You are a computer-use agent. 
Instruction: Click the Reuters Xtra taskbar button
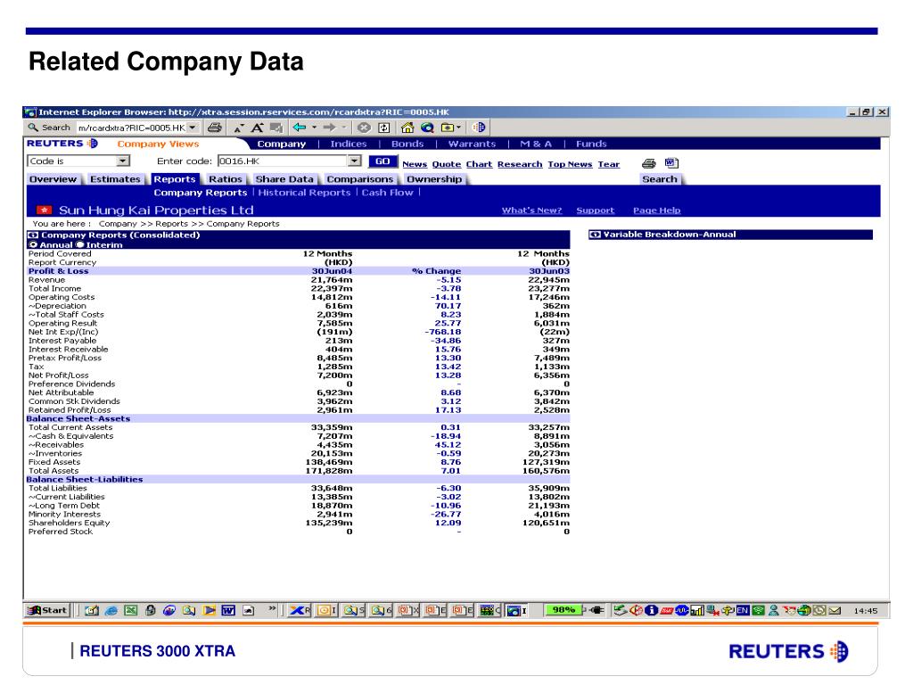point(300,610)
